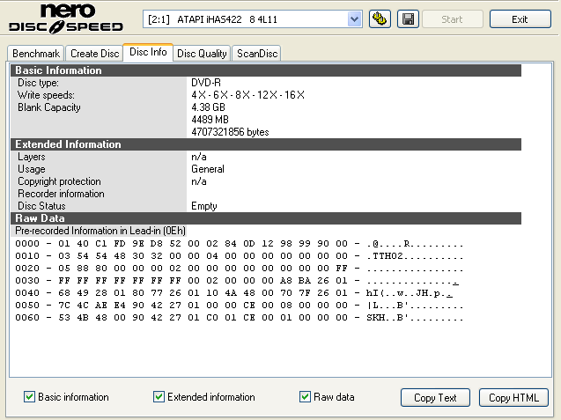Open the drive selection dropdown arrow
The height and width of the screenshot is (420, 561).
coord(354,19)
